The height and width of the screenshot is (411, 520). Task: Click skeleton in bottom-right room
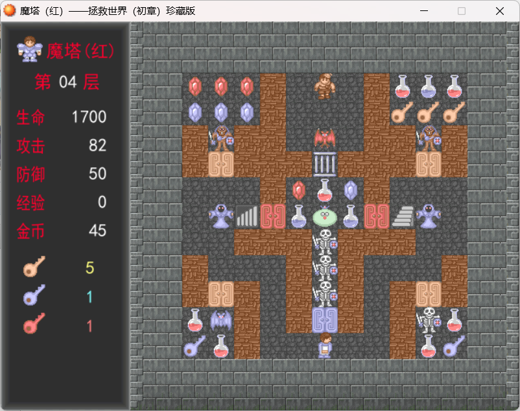[x=428, y=320]
